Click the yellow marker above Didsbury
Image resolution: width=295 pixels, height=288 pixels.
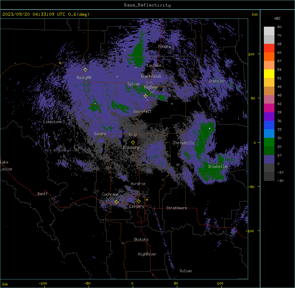tap(133, 142)
